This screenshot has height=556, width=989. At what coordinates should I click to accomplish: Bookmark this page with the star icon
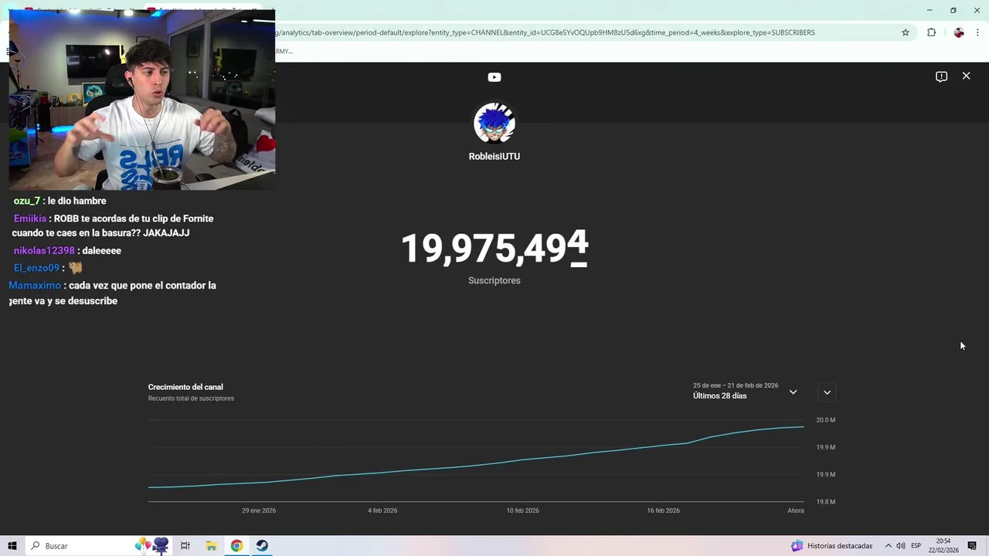(906, 32)
